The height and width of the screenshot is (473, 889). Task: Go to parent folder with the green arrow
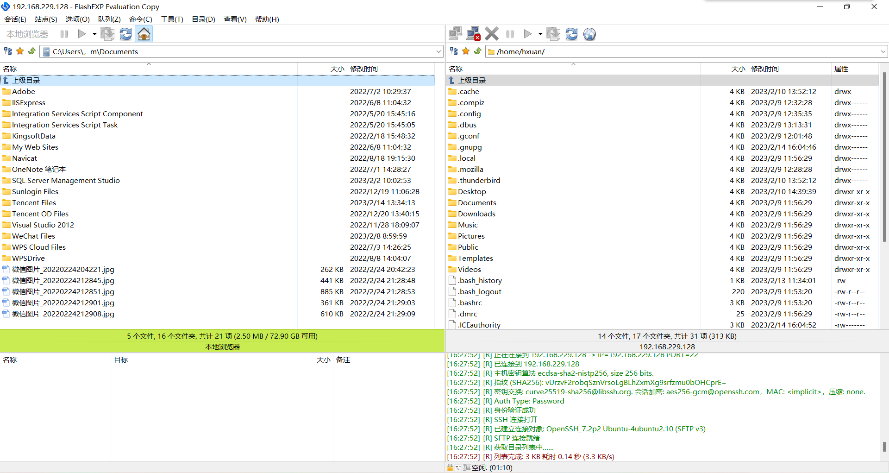(31, 51)
